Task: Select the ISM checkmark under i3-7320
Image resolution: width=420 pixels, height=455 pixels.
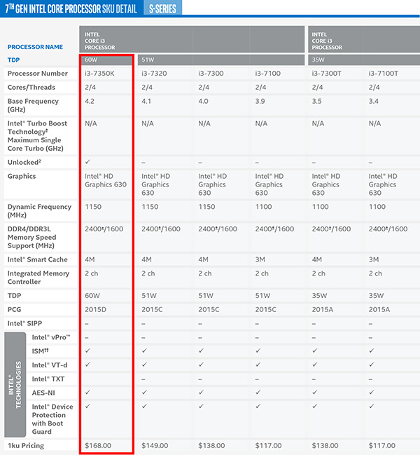Action: [143, 350]
